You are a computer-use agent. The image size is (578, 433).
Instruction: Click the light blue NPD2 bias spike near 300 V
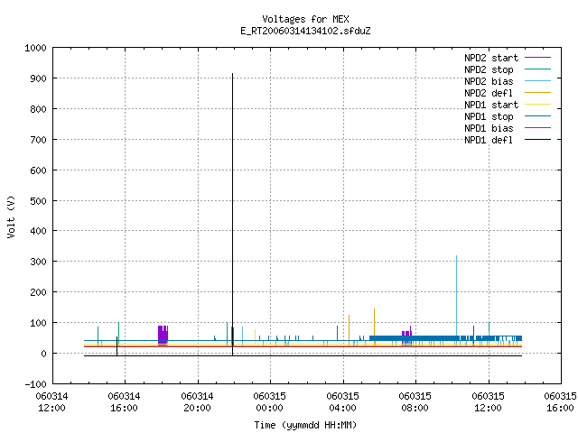[x=456, y=295]
